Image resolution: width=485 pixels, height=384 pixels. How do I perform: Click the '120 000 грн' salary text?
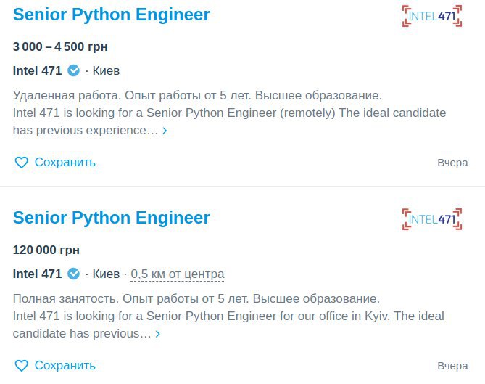point(46,250)
